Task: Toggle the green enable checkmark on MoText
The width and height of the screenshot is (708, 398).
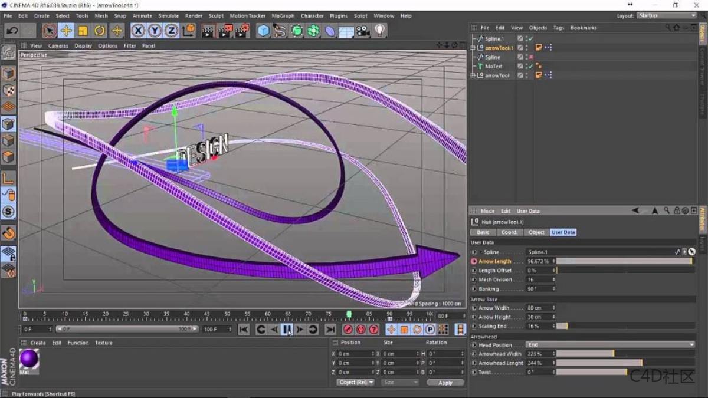Action: tap(530, 66)
